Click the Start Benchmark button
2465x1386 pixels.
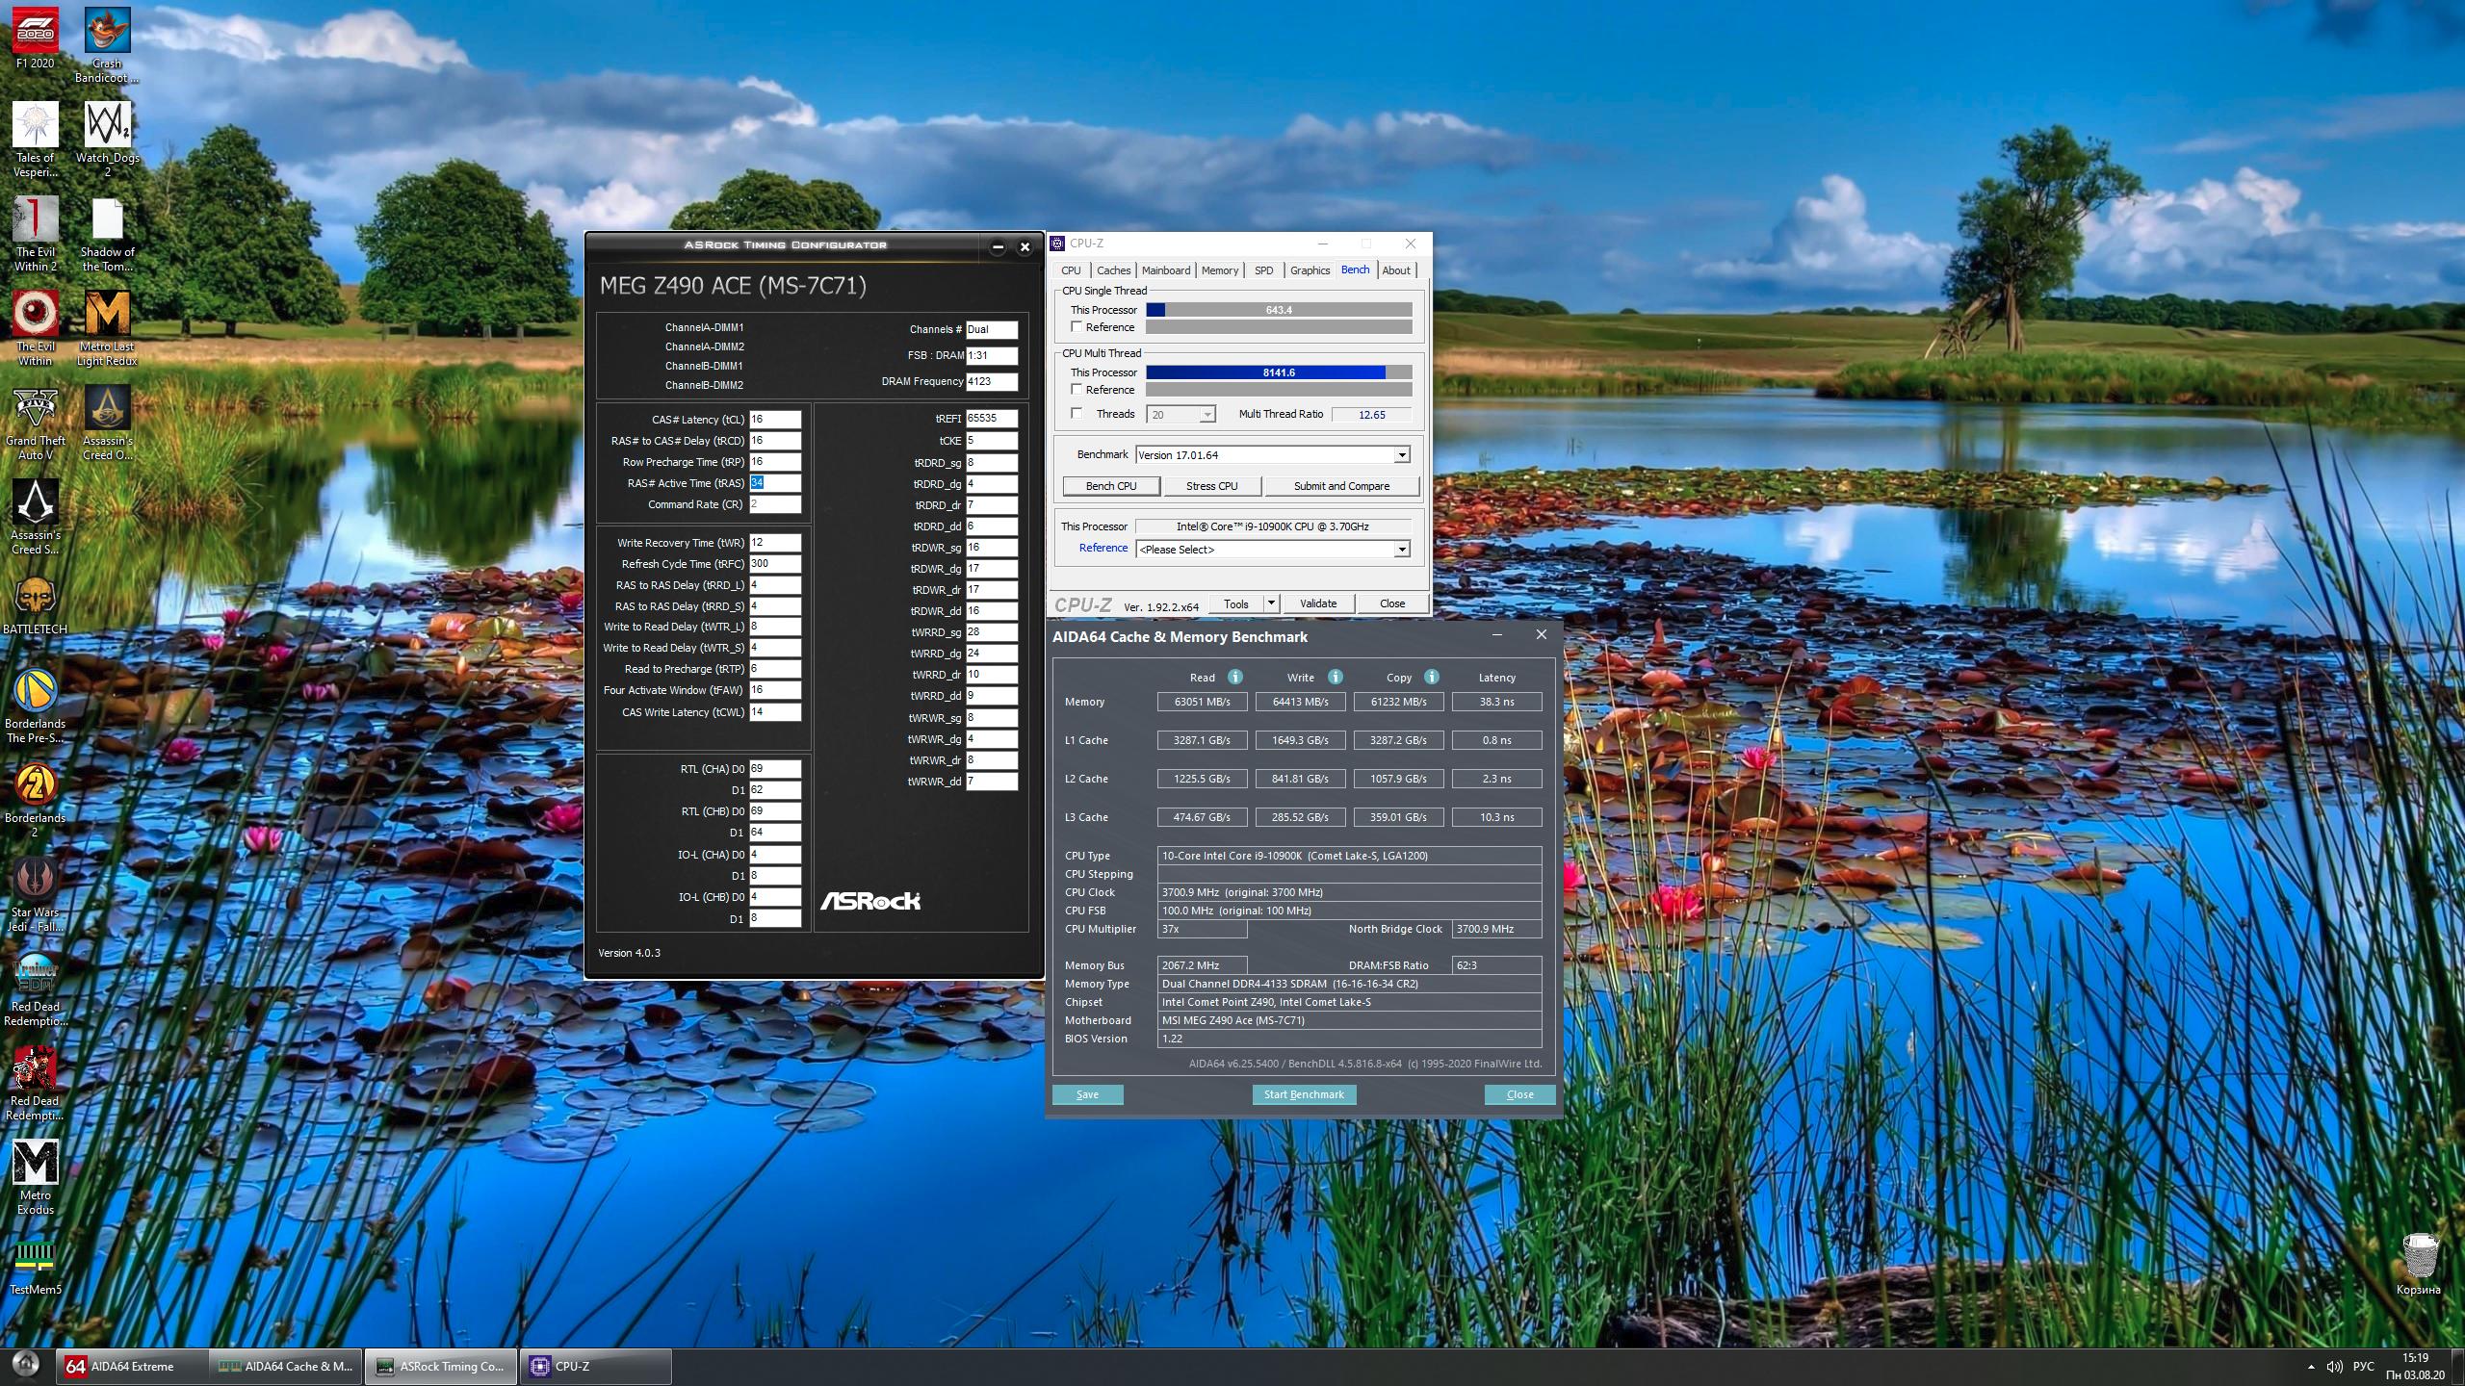pos(1304,1094)
